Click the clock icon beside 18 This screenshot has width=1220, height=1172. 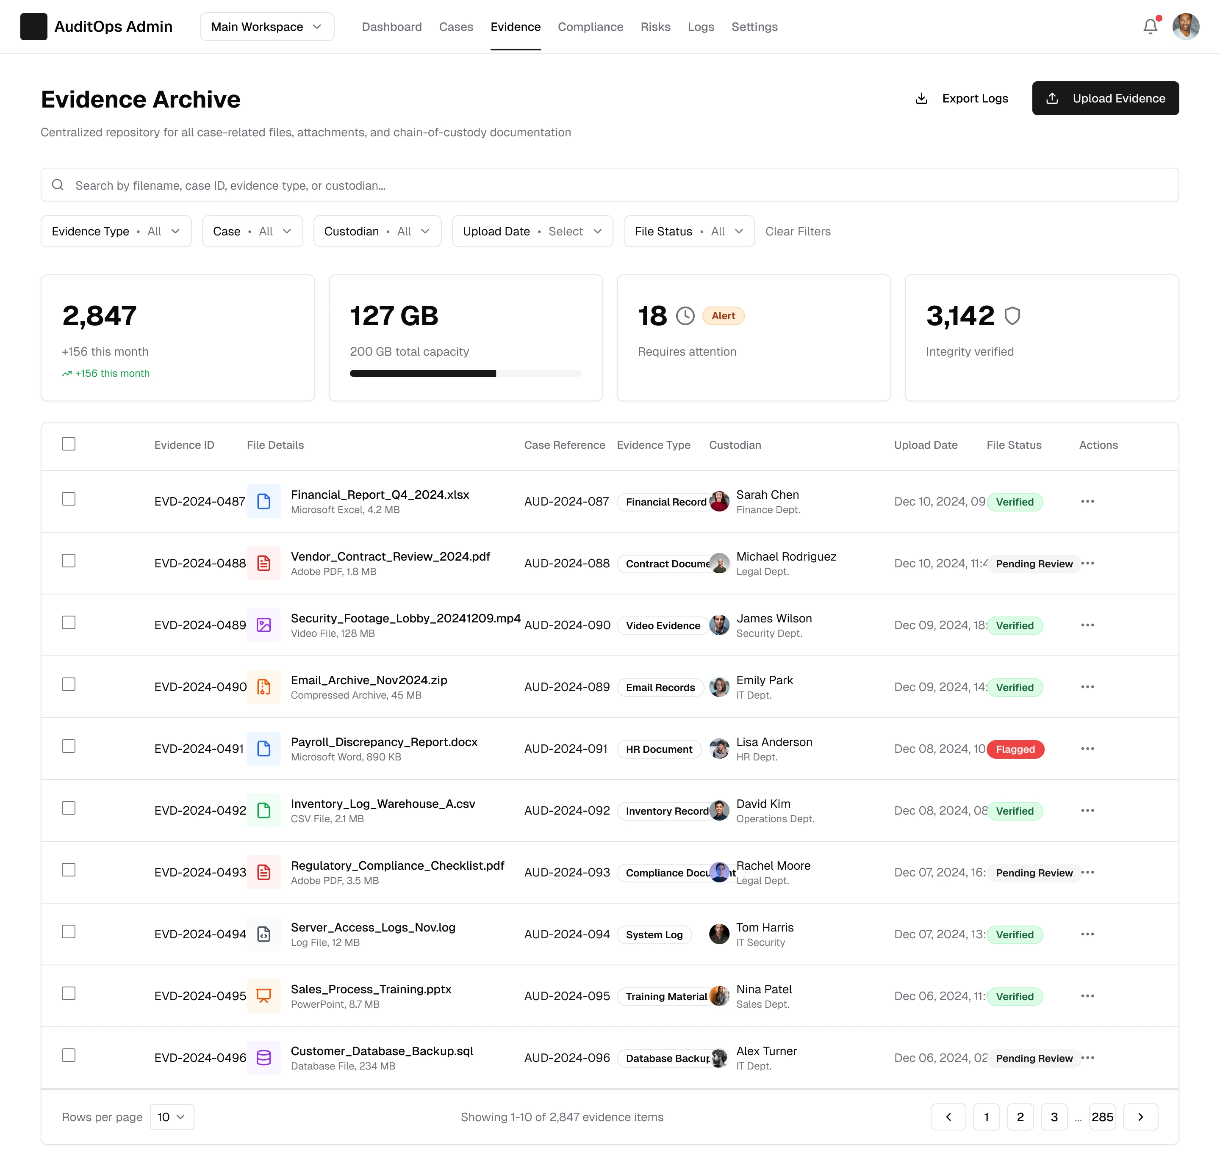685,316
